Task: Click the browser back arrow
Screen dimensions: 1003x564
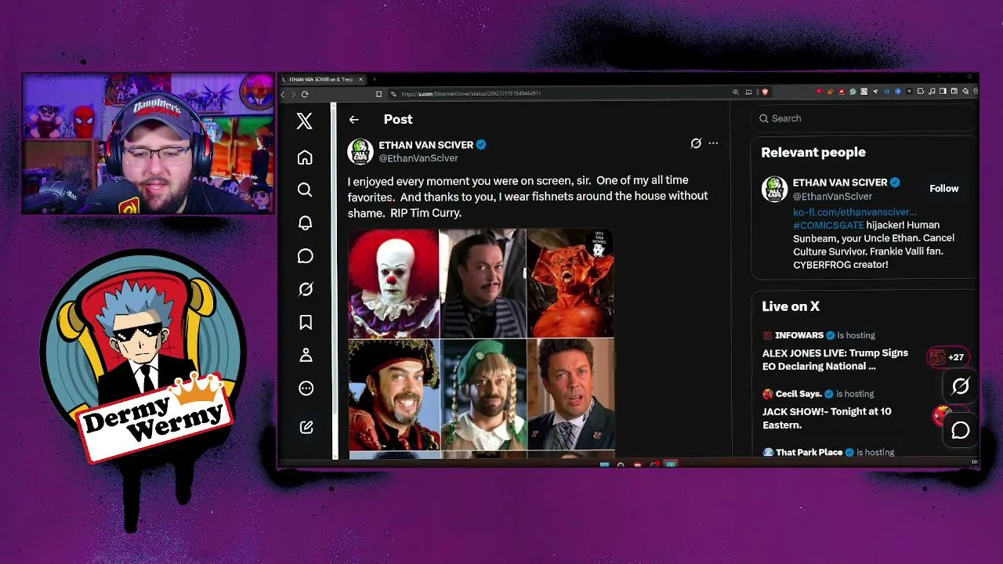Action: [284, 94]
